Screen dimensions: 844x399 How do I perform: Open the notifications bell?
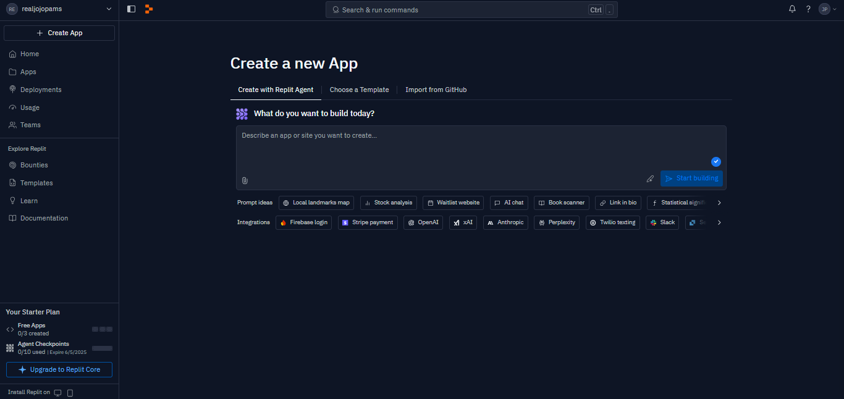click(x=792, y=9)
